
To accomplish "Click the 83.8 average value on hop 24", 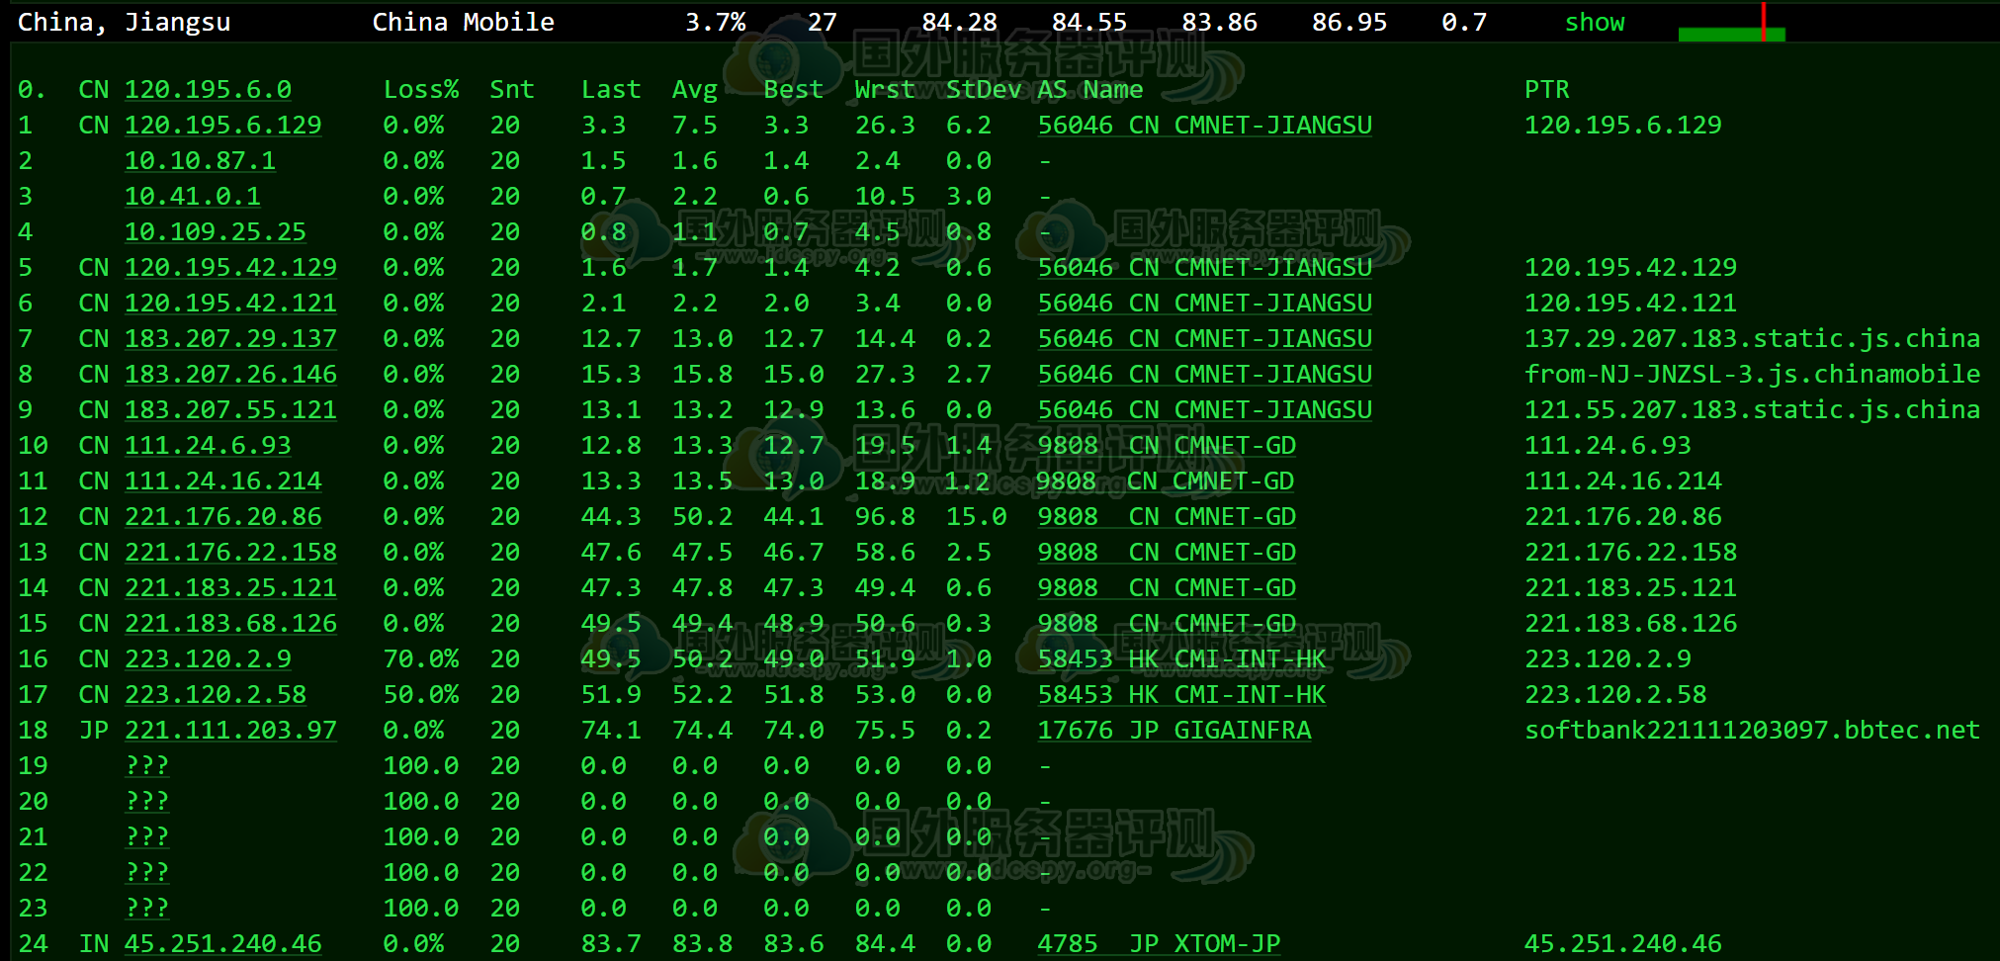I will 702,943.
